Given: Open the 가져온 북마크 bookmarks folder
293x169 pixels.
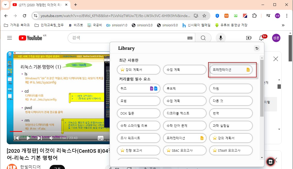Looking at the screenshot, I should (x=17, y=25).
